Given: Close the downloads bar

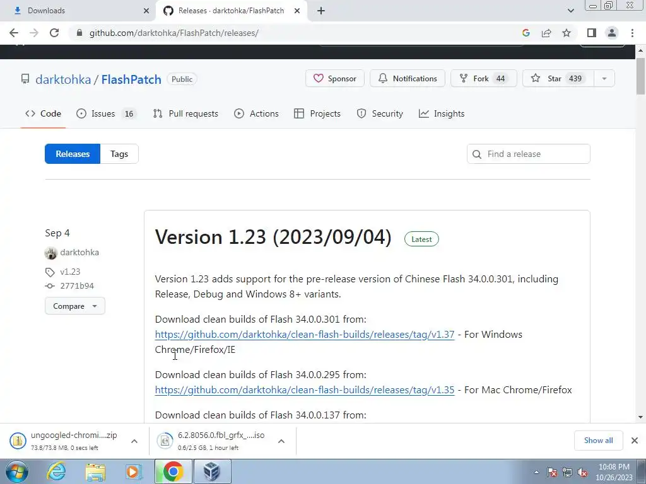Looking at the screenshot, I should click(x=635, y=441).
